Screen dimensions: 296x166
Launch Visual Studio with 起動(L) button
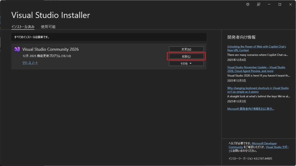[x=186, y=56]
